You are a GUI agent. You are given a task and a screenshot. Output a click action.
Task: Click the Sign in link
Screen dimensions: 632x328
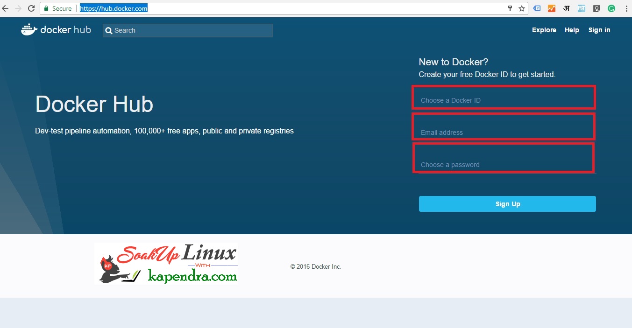click(599, 30)
